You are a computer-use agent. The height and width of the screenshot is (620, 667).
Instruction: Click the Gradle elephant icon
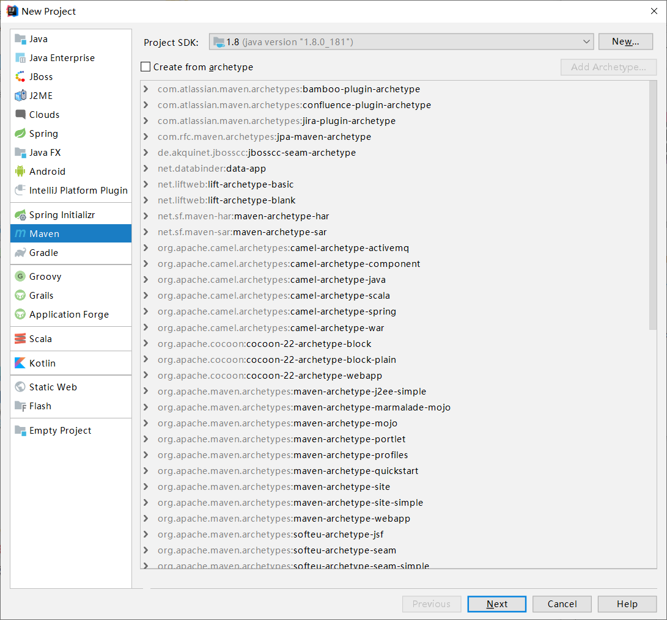(20, 253)
